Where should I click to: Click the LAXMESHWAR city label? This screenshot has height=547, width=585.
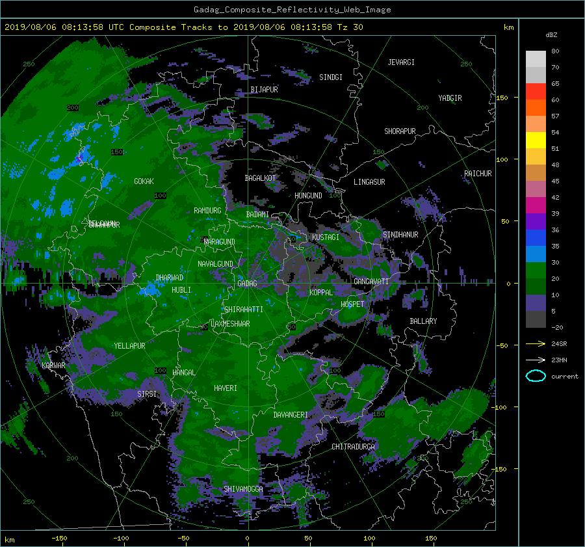230,324
